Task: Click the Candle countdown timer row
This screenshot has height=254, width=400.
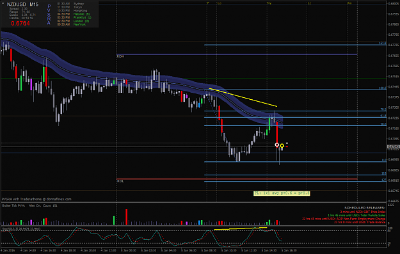Action: 21,18
